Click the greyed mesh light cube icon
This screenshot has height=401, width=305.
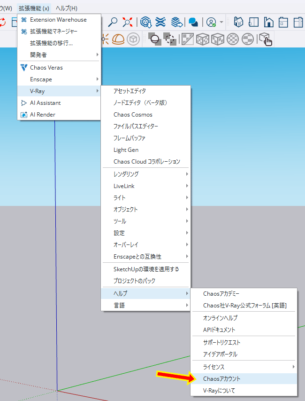point(133,39)
